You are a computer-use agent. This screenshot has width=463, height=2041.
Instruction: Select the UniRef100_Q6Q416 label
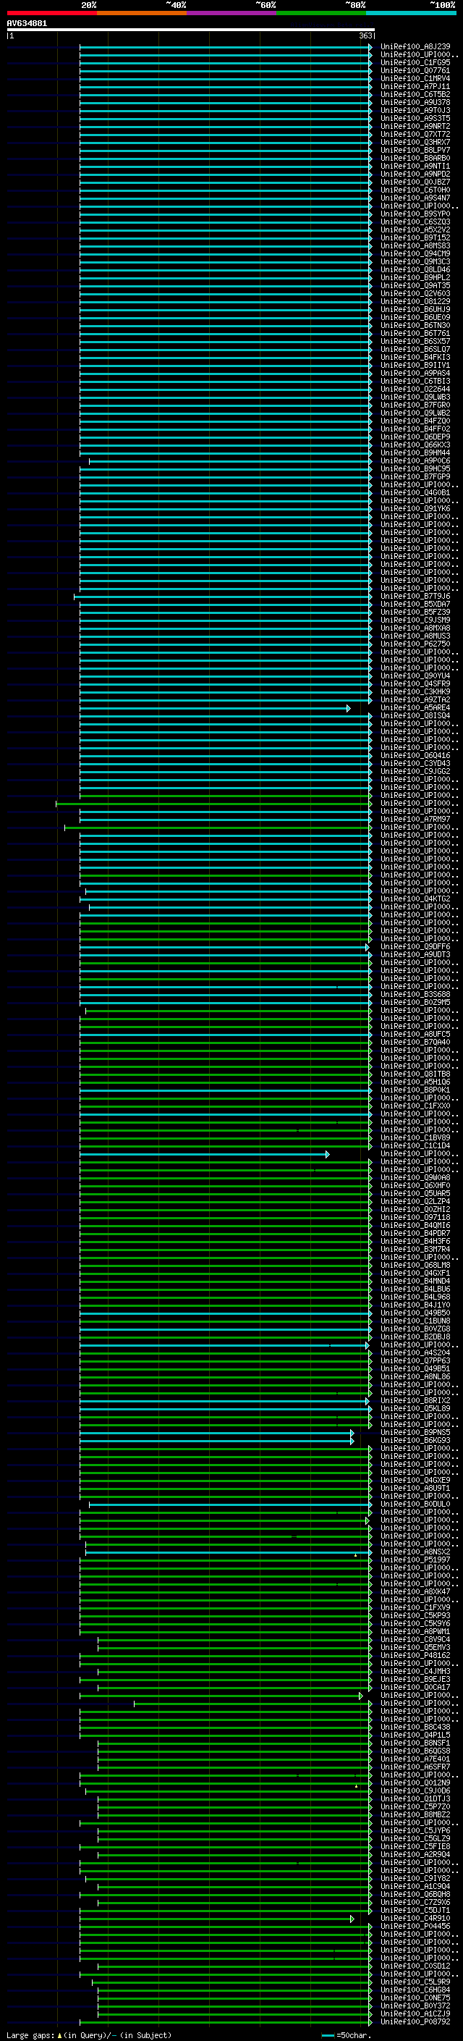(x=415, y=755)
